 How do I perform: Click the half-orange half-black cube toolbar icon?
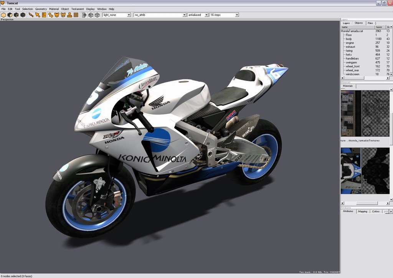[x=10, y=15]
